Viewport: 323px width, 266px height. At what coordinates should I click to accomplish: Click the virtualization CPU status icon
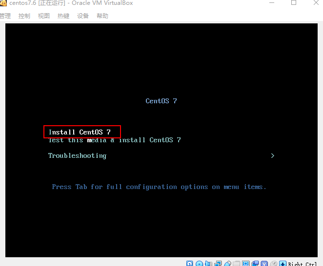point(264,264)
